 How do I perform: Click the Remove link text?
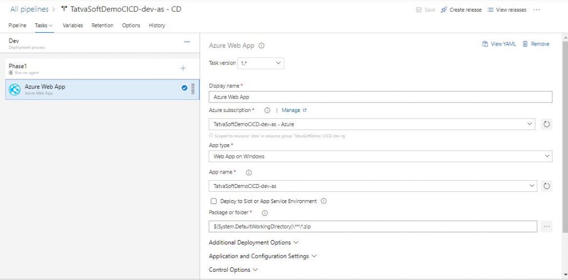coord(540,44)
